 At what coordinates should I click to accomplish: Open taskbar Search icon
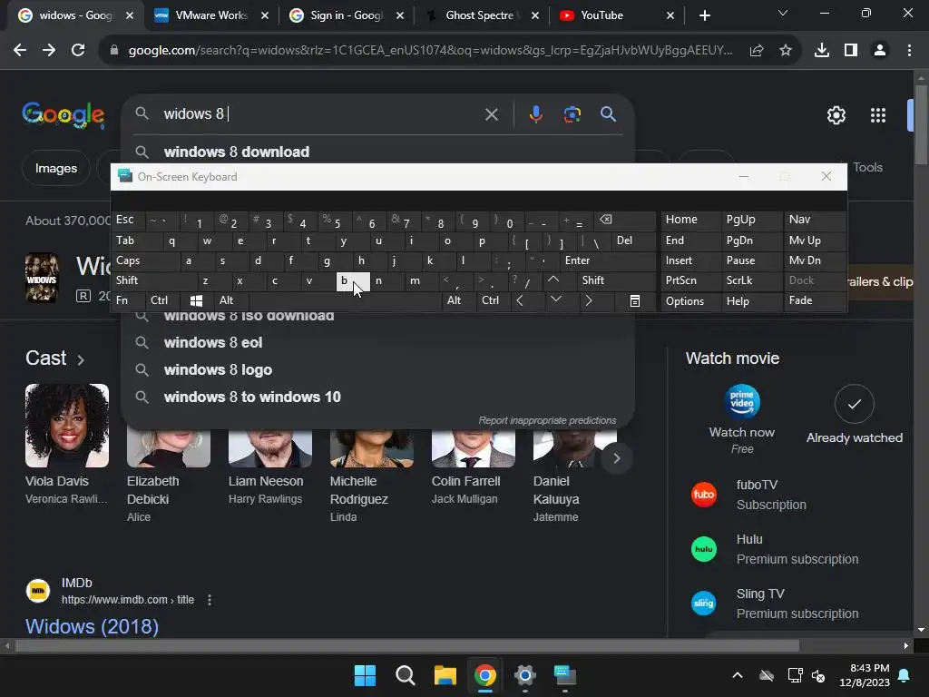[406, 675]
